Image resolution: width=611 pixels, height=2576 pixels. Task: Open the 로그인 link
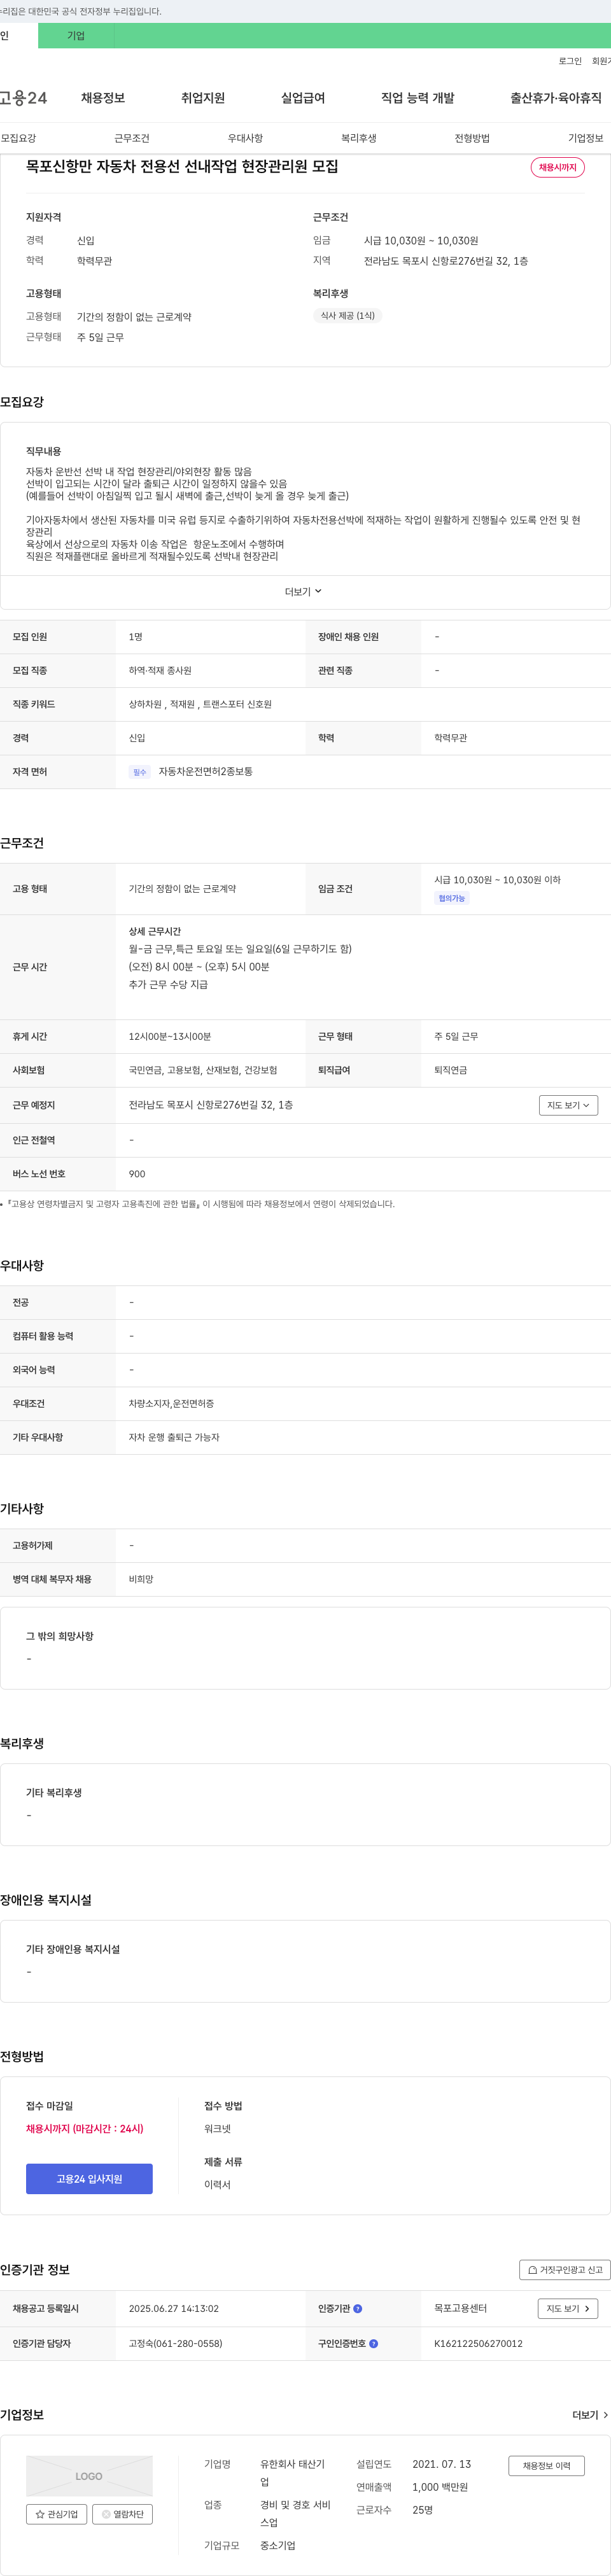pyautogui.click(x=570, y=61)
